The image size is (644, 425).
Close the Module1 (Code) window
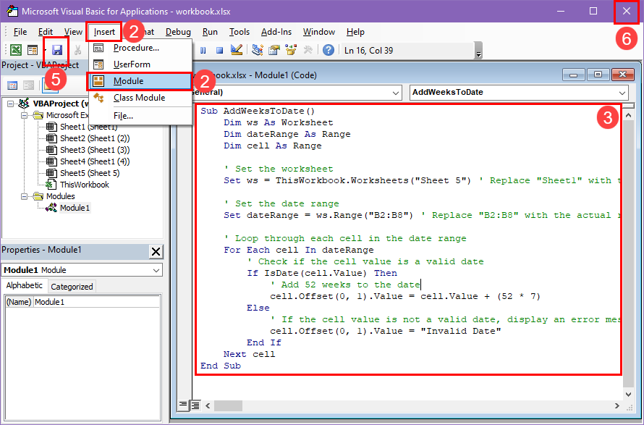622,75
